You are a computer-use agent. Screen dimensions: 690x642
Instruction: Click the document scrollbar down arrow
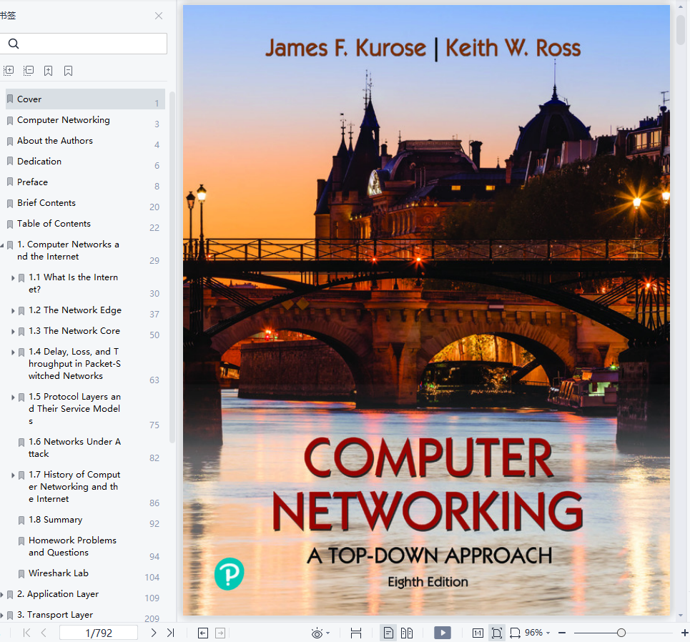[x=681, y=615]
